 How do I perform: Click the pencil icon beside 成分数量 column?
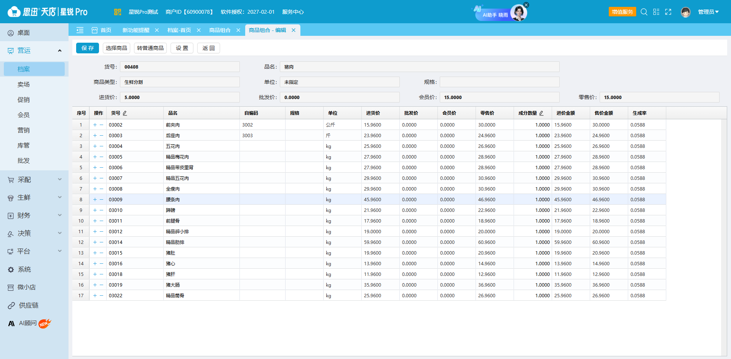click(541, 113)
